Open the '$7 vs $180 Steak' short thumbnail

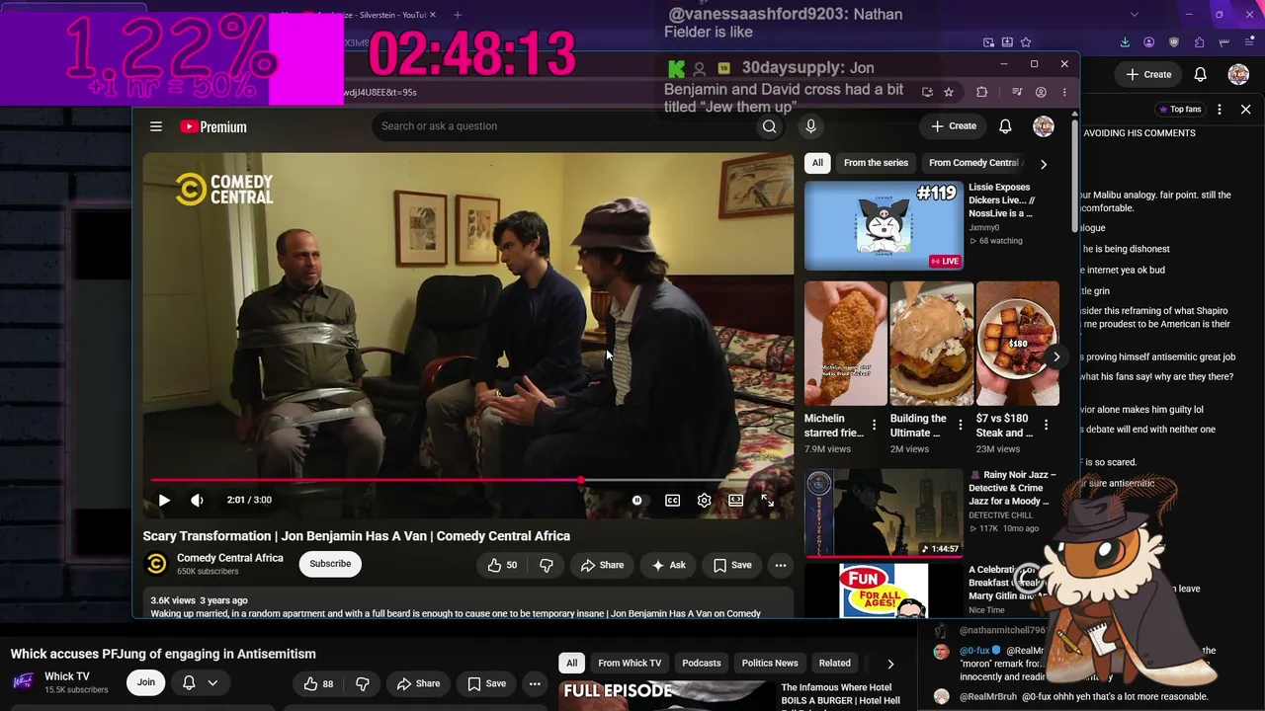point(1017,344)
